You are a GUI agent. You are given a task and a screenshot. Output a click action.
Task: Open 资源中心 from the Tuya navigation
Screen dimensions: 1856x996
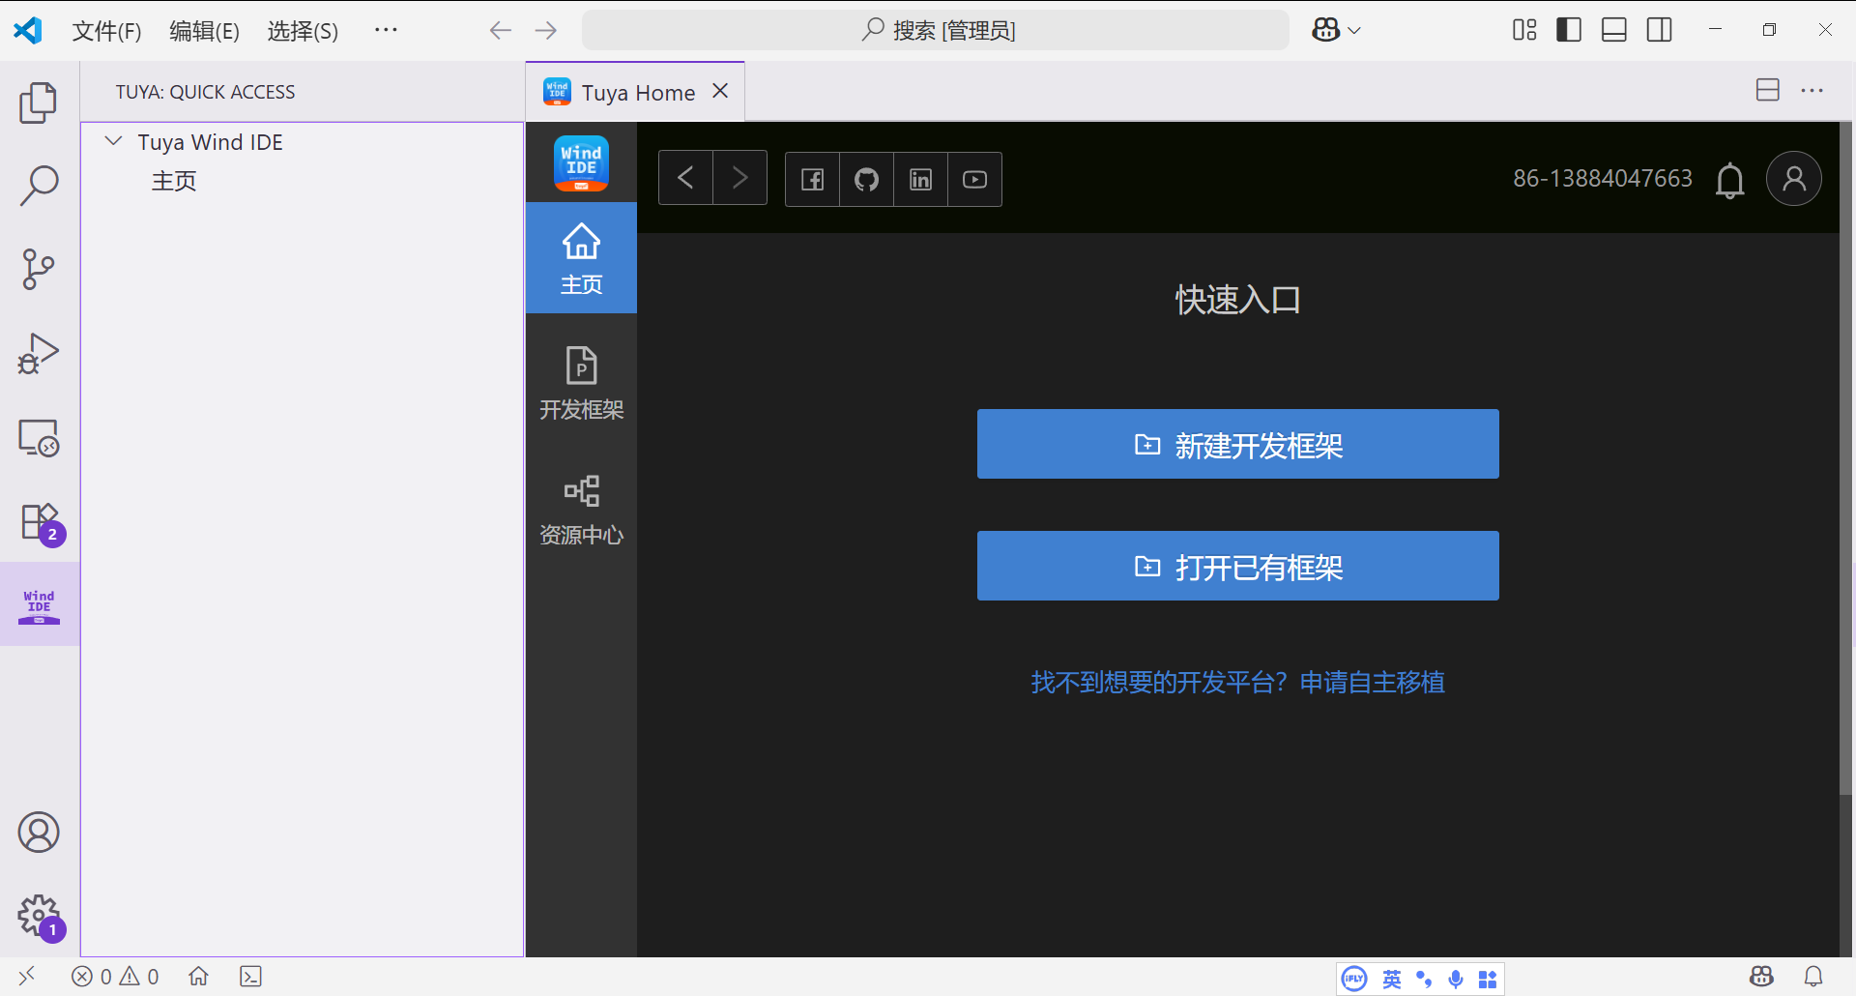click(x=581, y=509)
